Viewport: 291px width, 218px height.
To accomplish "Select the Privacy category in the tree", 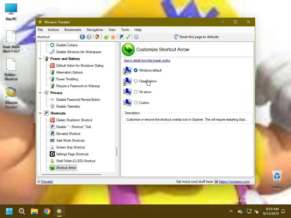I will 56,93.
